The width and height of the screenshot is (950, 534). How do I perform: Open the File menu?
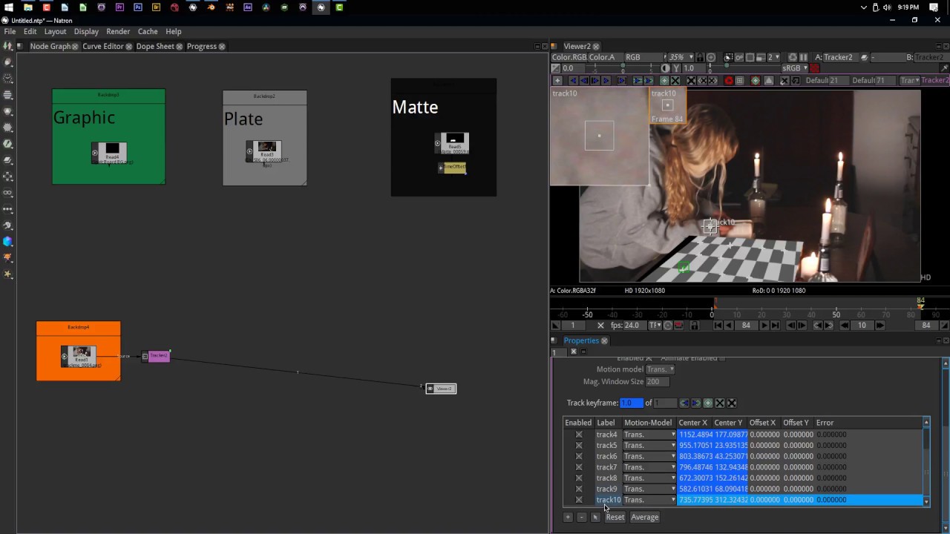point(10,32)
